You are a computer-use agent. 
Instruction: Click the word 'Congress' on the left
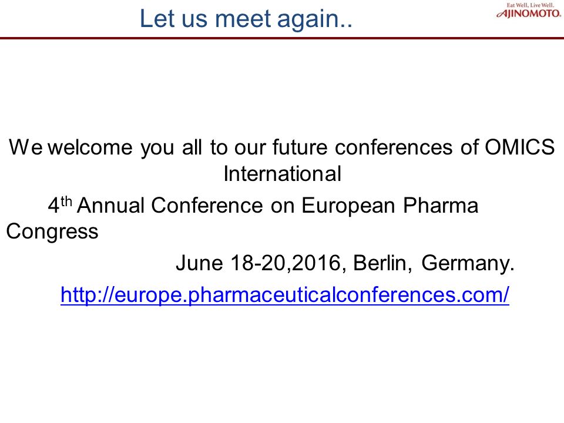point(52,231)
